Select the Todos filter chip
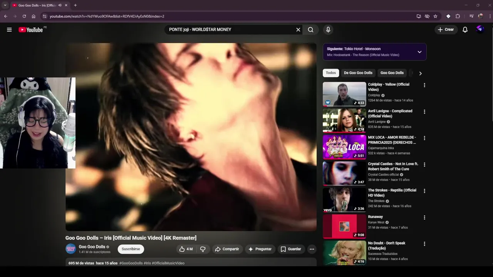493x277 pixels. coord(331,73)
